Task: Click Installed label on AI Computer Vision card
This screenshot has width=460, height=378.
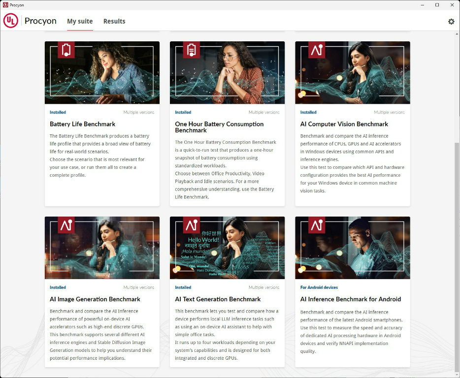Action: click(308, 112)
